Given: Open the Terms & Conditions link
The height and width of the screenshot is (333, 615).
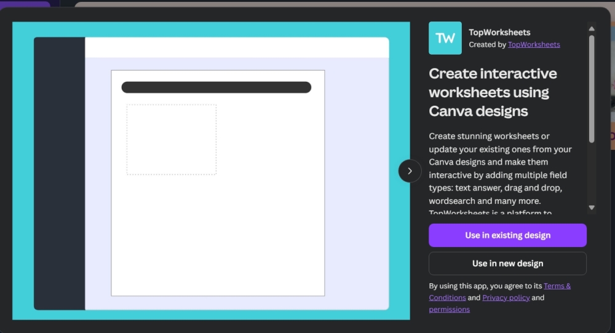Looking at the screenshot, I should click(x=557, y=286).
